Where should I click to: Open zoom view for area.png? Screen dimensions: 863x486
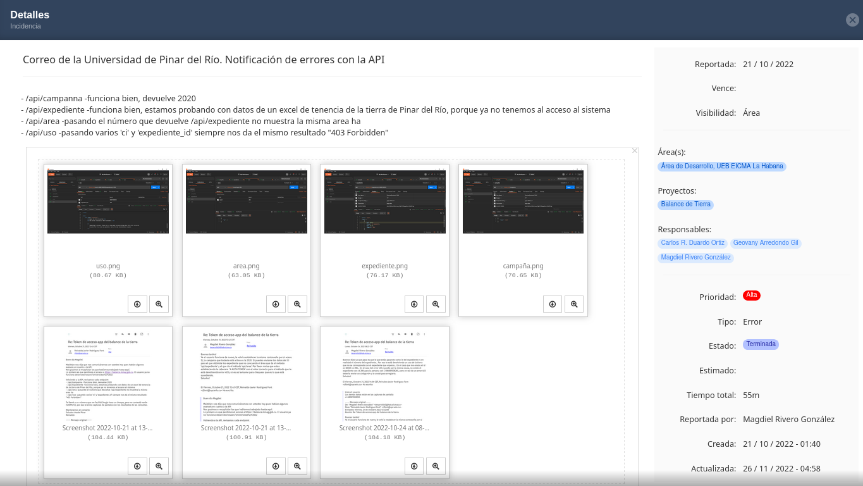[x=297, y=304]
